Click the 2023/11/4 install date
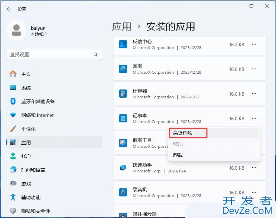The width and height of the screenshot is (276, 218). coord(177,171)
